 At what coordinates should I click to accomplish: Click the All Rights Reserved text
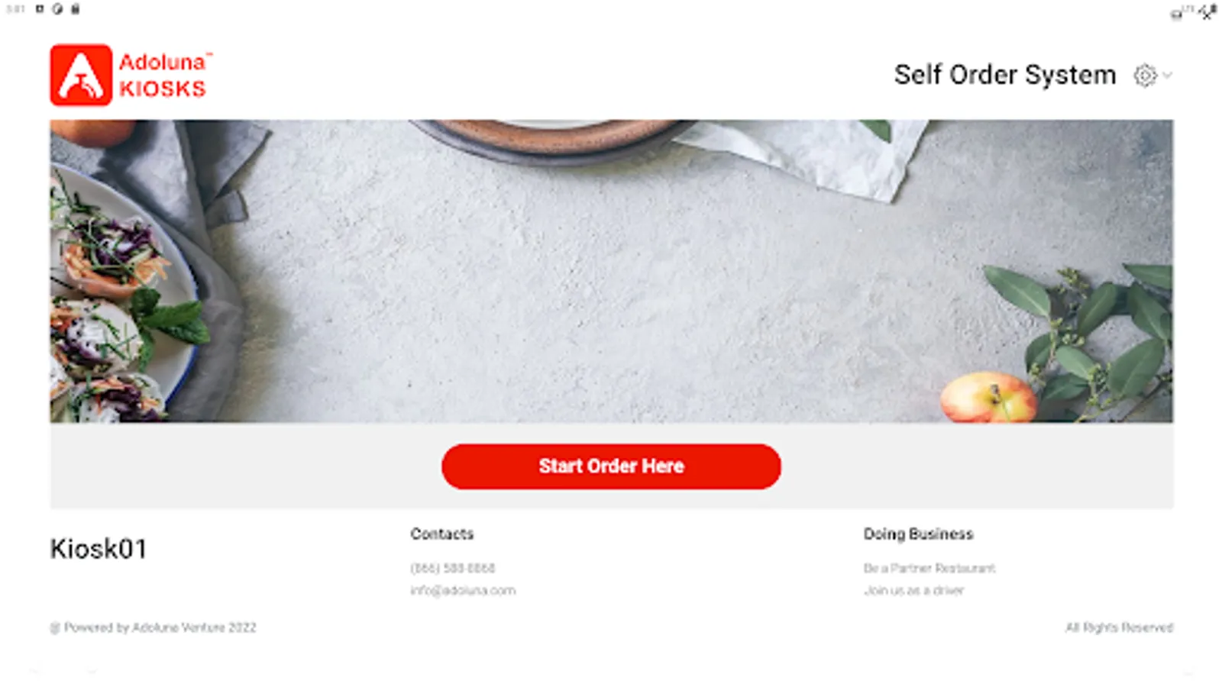1119,627
